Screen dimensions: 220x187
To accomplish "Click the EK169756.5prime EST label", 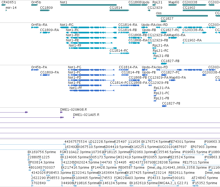I will [x=42, y=152].
